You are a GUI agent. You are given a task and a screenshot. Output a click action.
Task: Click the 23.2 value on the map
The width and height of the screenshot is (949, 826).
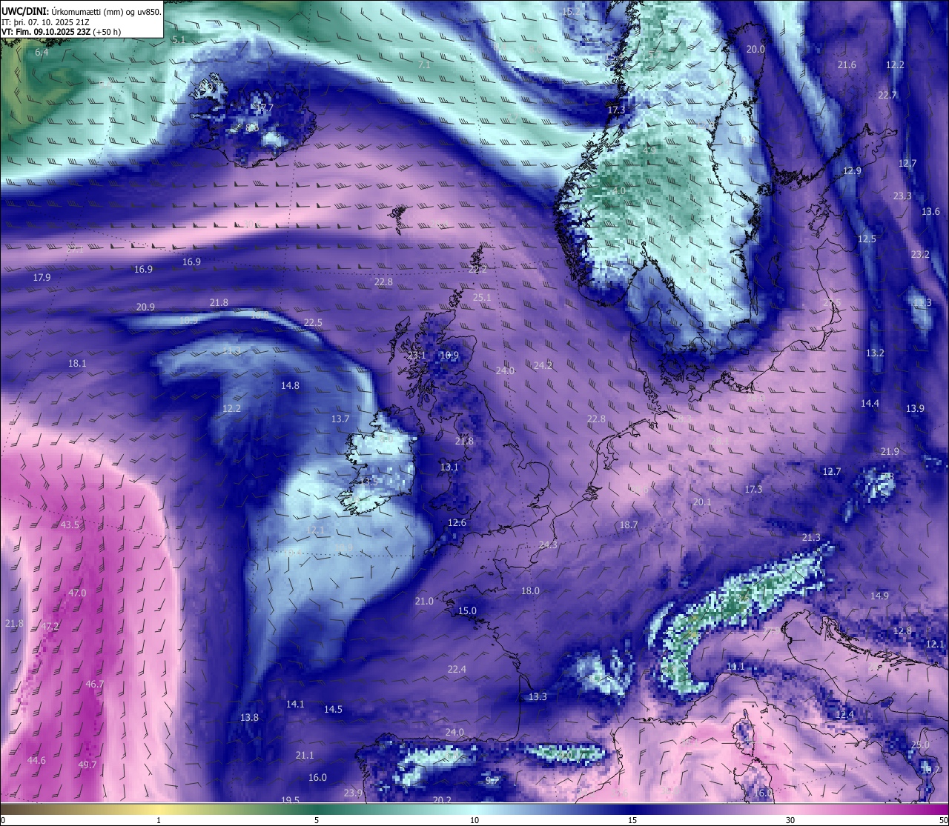[920, 255]
